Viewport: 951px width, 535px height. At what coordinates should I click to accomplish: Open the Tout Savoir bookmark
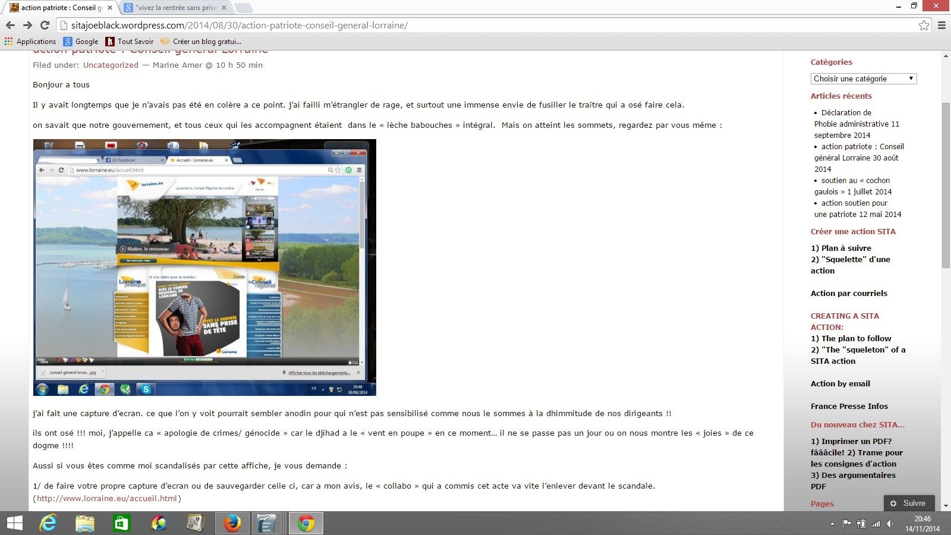(x=130, y=41)
